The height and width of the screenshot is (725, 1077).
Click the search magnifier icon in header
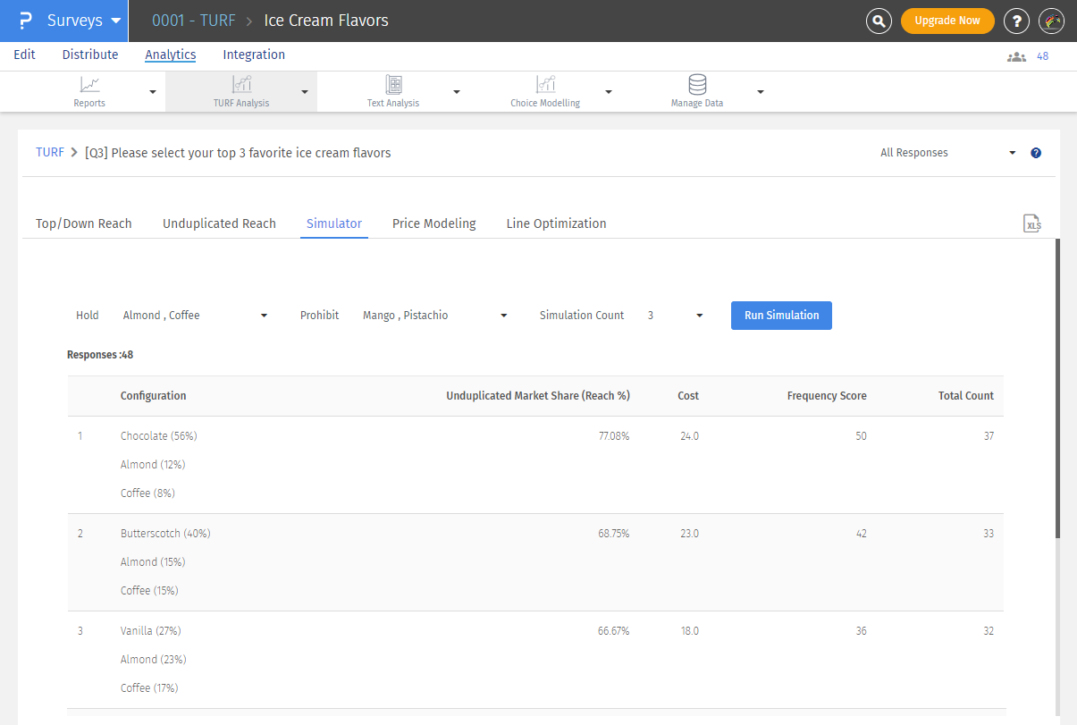(x=879, y=21)
